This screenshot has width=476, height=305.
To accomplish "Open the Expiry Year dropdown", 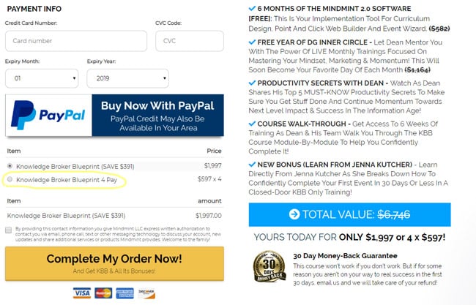I will pos(128,78).
